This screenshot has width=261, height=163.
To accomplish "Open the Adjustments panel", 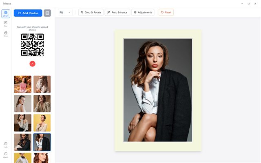I will click(x=143, y=12).
